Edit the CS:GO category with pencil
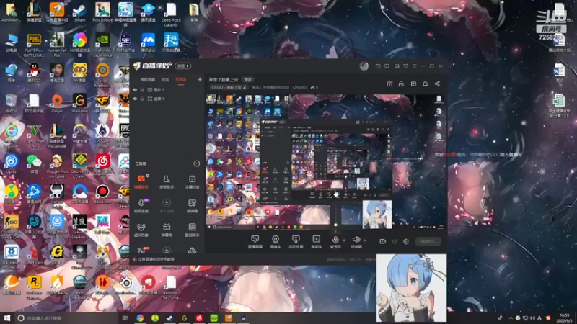Image resolution: width=577 pixels, height=324 pixels. 245,87
